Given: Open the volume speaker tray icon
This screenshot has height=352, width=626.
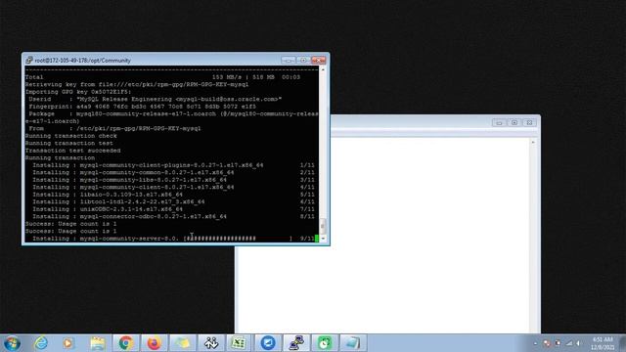Looking at the screenshot, I should point(578,343).
